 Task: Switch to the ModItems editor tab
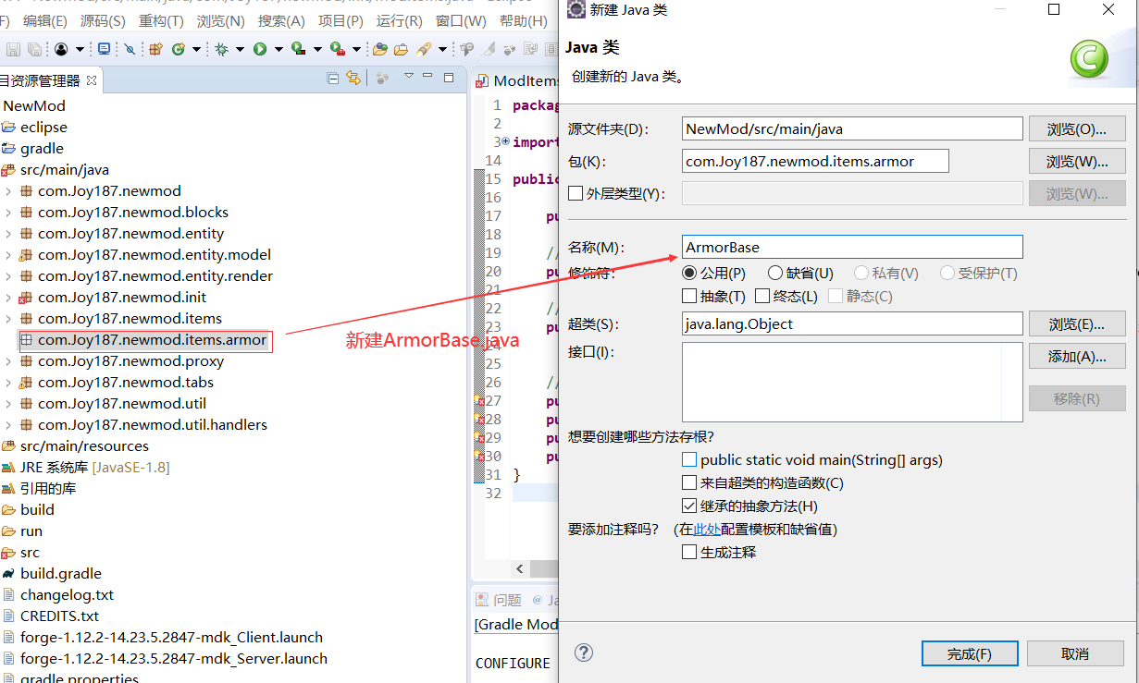pos(518,80)
